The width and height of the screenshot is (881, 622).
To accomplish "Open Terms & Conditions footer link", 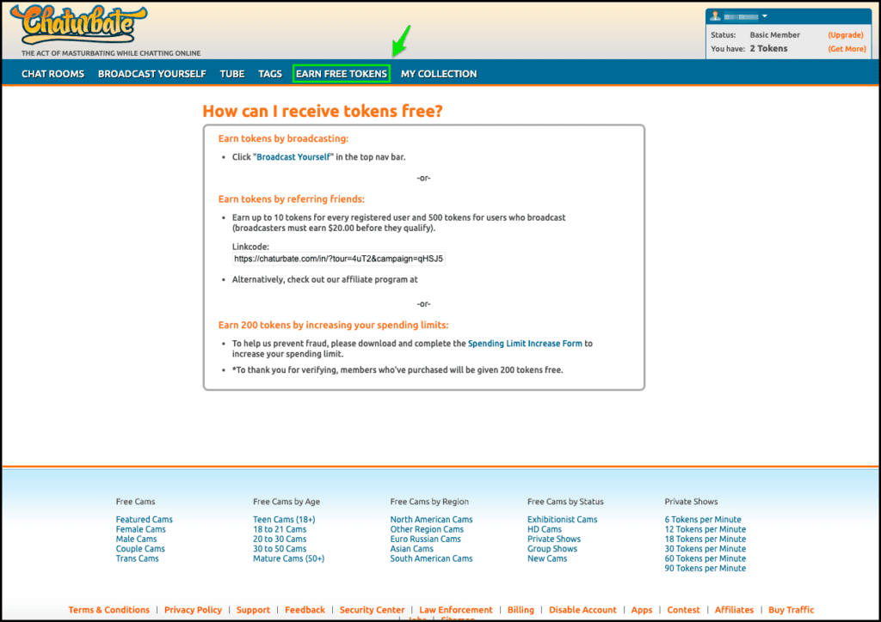I will coord(109,610).
